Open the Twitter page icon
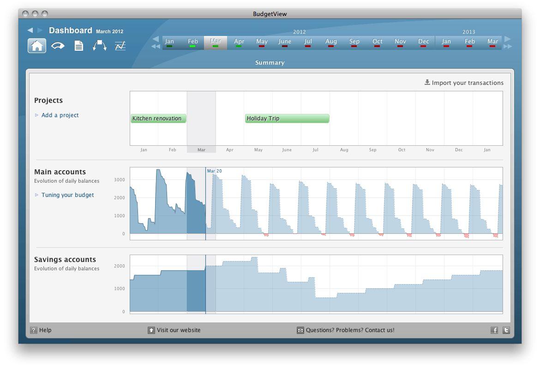The height and width of the screenshot is (369, 540). pyautogui.click(x=506, y=330)
